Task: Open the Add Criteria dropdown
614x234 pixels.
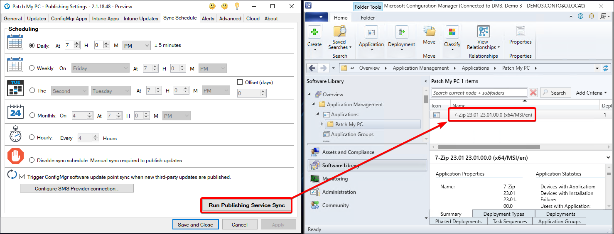Action: [591, 93]
